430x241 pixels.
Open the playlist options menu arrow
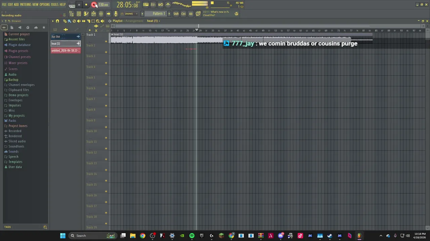tap(53, 21)
